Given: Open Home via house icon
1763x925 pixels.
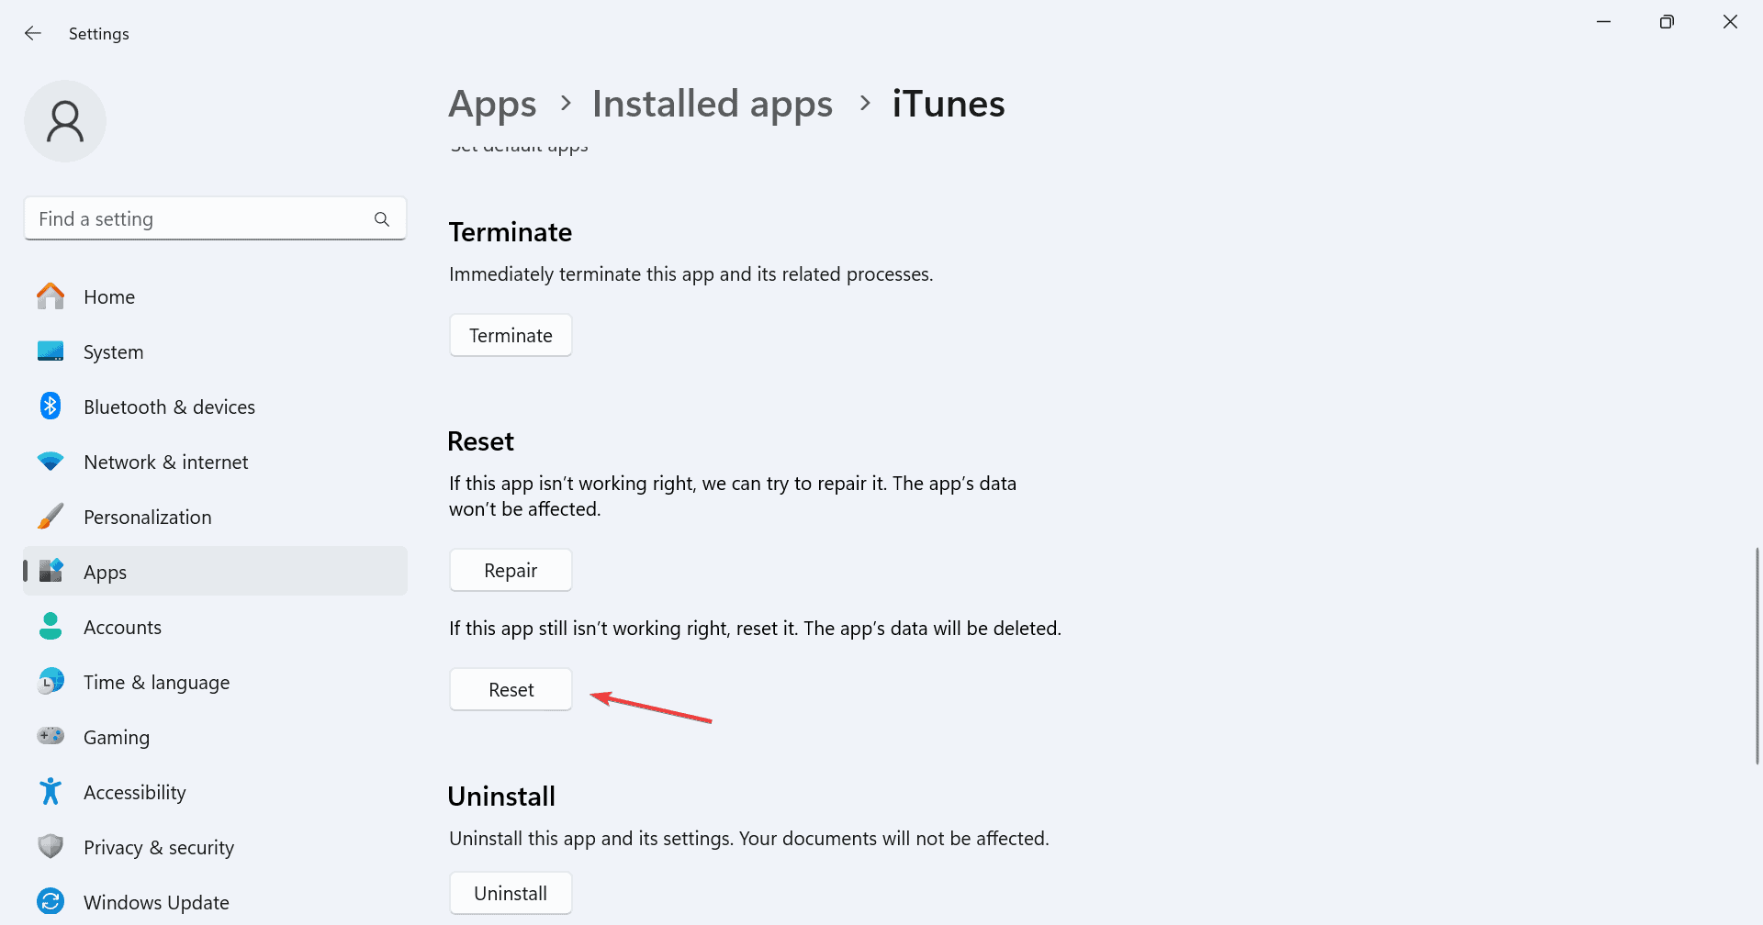Looking at the screenshot, I should coord(51,296).
